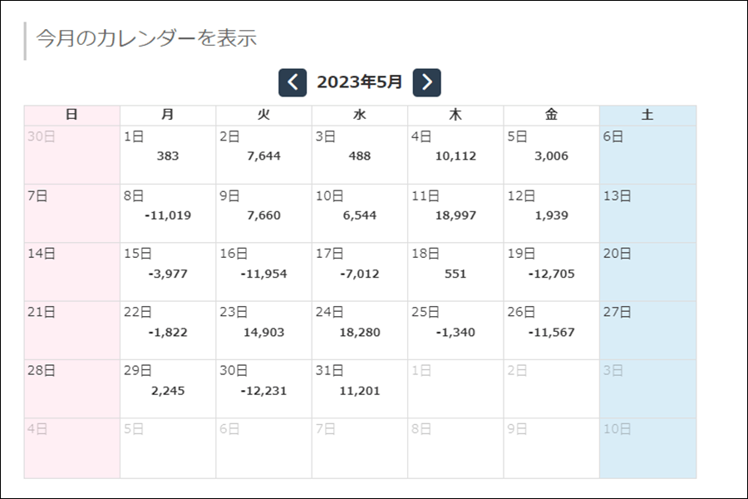
Task: Click the 今月のカレンダーを表示 heading
Action: point(146,38)
